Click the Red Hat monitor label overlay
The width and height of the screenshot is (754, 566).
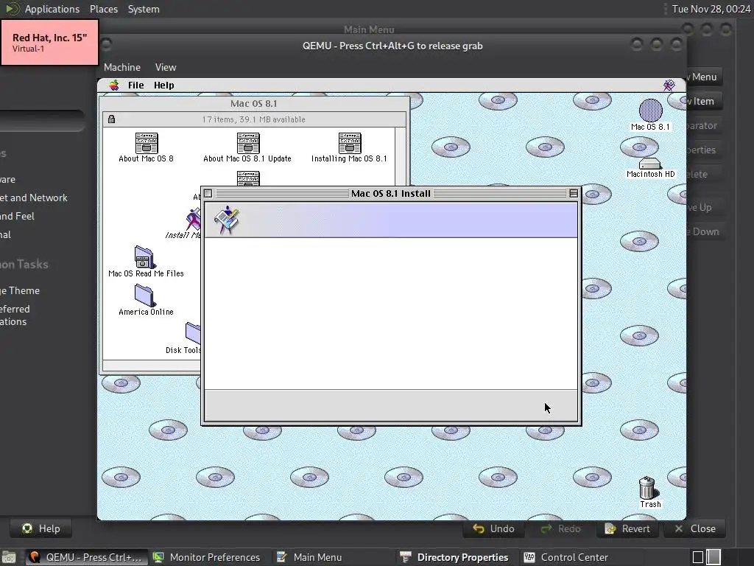point(49,42)
